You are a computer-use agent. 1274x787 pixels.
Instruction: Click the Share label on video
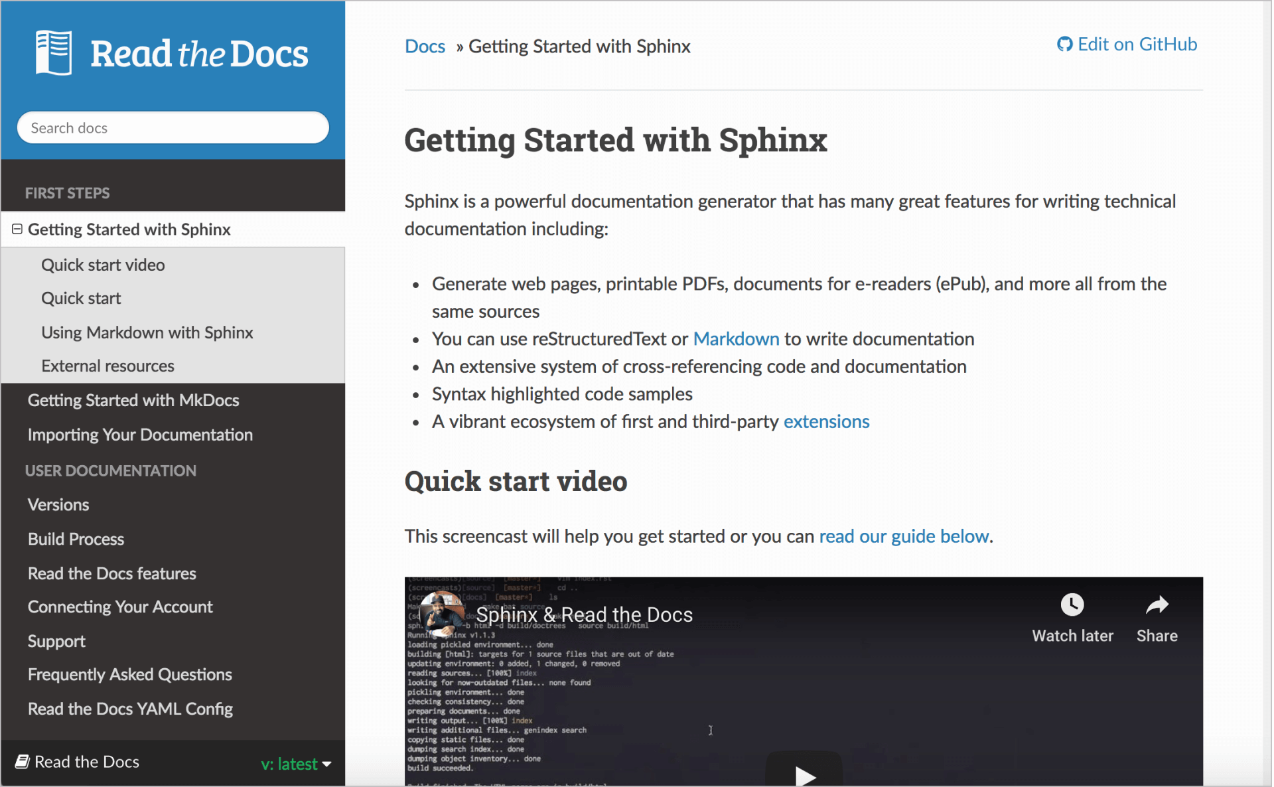click(x=1157, y=636)
